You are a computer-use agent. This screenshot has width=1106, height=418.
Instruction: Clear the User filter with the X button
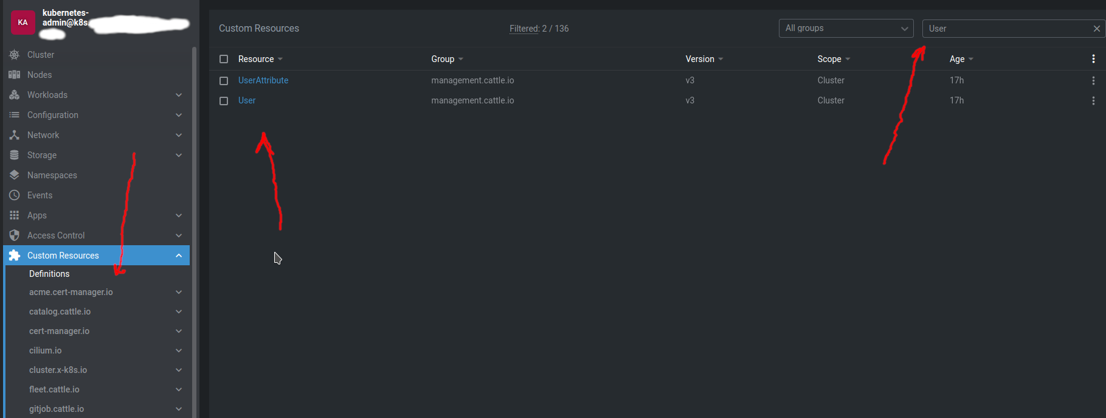[x=1097, y=28]
